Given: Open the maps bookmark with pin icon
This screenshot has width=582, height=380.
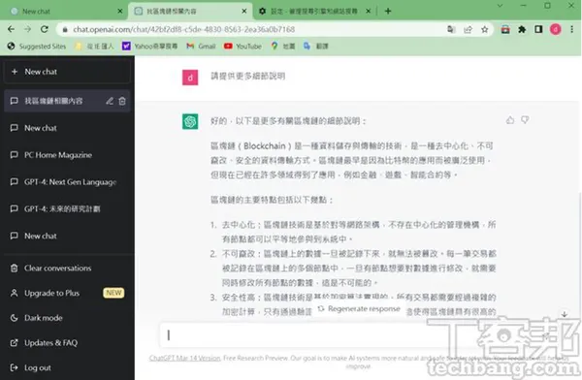Looking at the screenshot, I should [x=283, y=46].
